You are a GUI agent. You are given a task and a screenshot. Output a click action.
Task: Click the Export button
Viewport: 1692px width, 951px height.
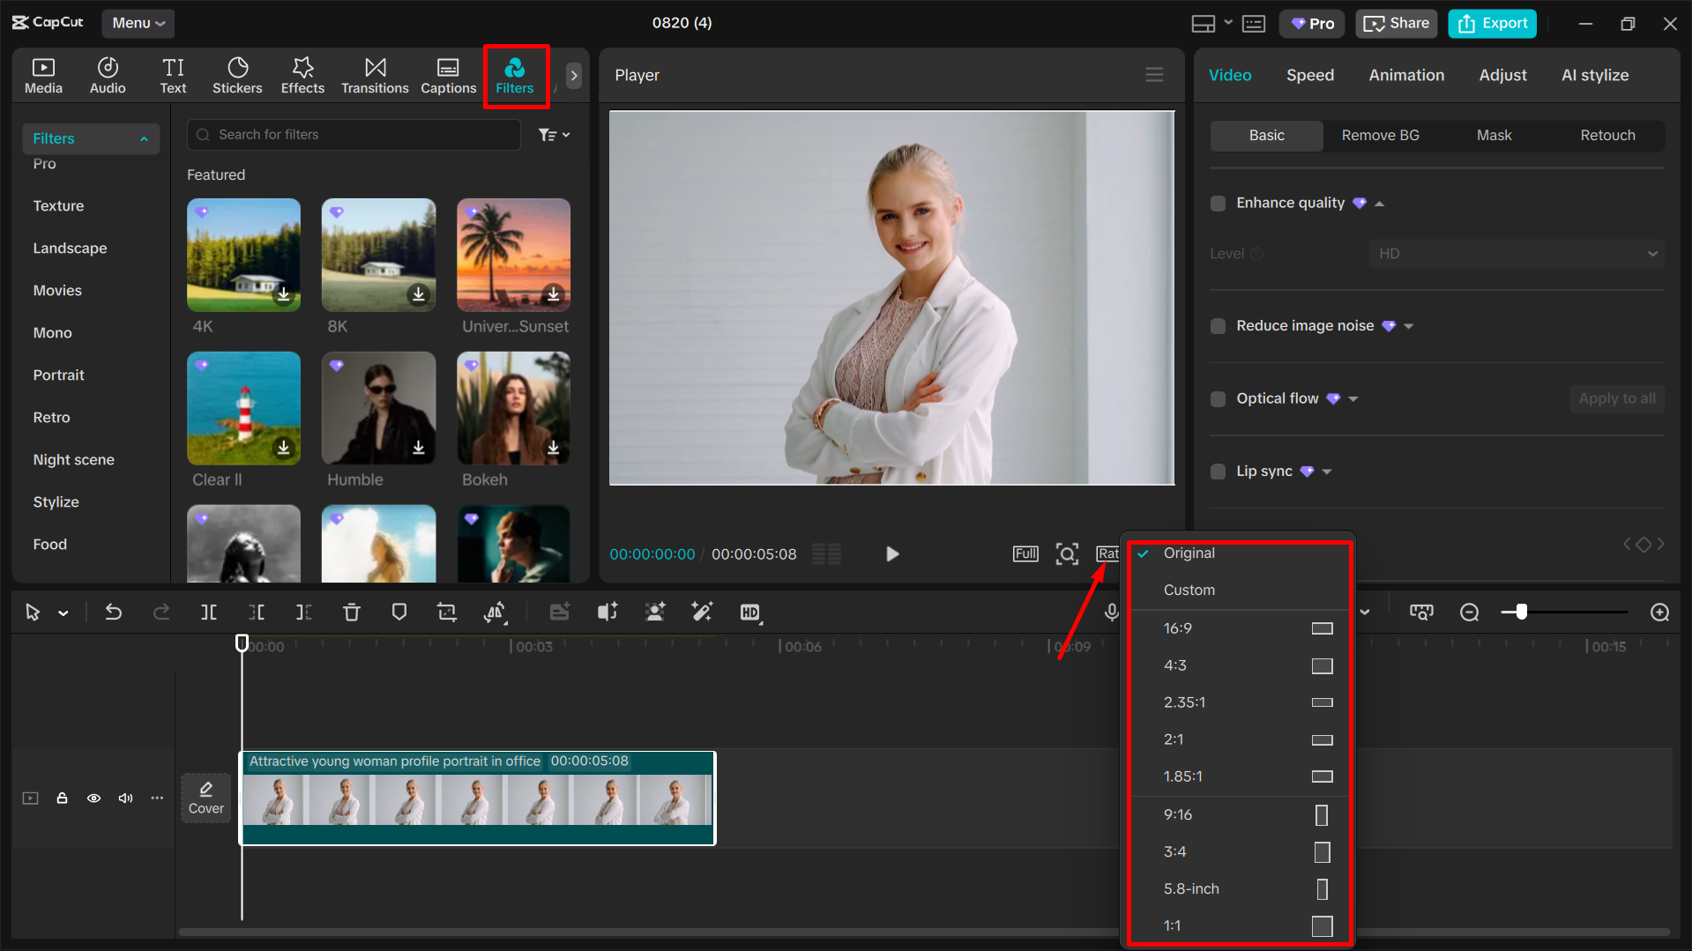tap(1491, 23)
